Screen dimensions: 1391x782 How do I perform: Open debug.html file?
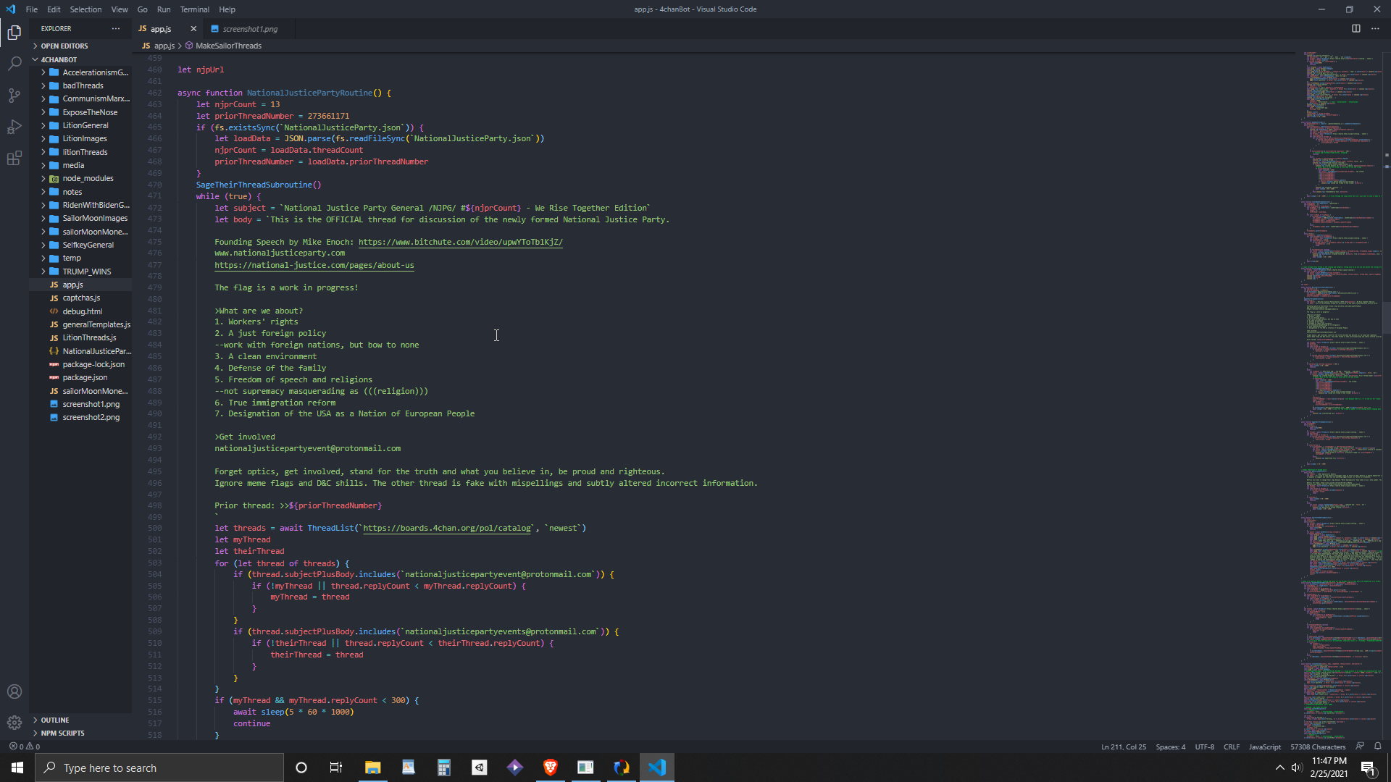pyautogui.click(x=80, y=311)
